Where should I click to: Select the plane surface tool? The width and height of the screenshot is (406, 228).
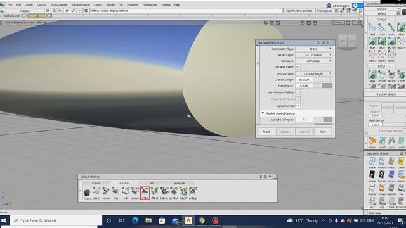96,193
